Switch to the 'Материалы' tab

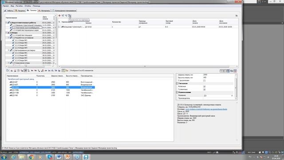coord(44,11)
